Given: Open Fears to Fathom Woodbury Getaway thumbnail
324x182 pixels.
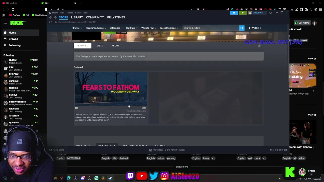Looking at the screenshot, I should click(x=111, y=88).
